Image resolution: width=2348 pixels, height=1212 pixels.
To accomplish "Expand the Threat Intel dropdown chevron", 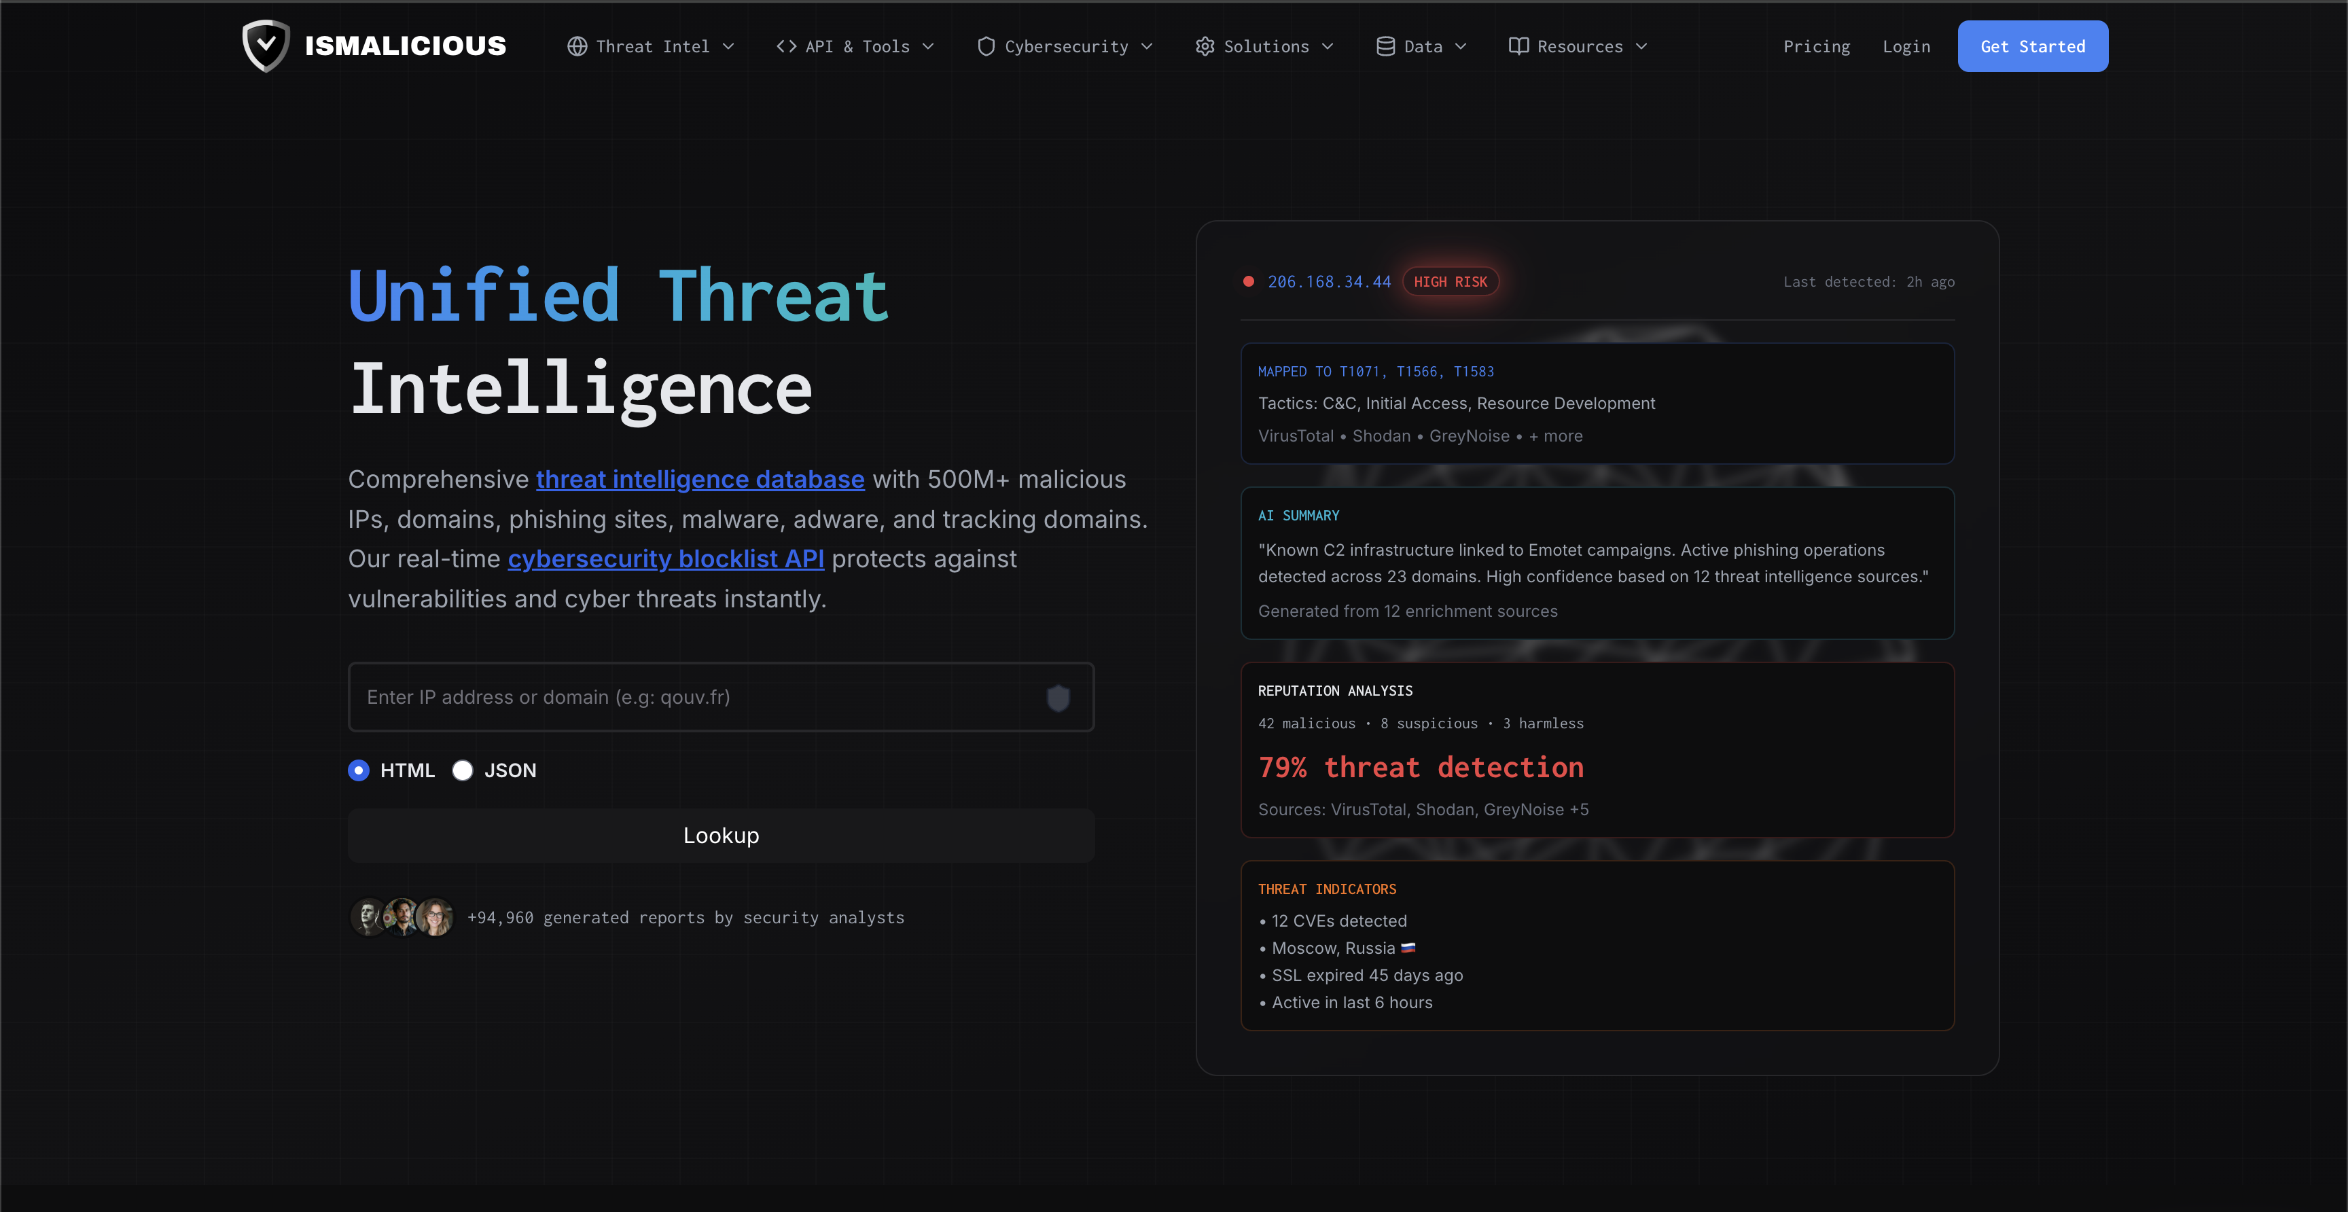I will click(x=728, y=46).
